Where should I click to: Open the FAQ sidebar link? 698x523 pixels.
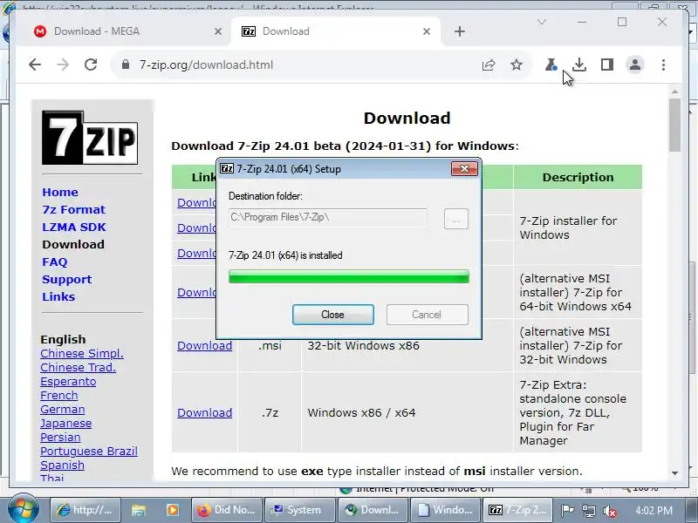pyautogui.click(x=55, y=262)
